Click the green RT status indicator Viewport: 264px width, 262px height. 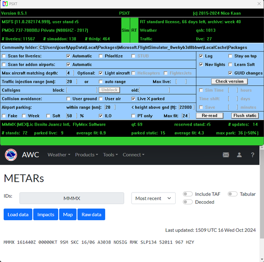click(134, 30)
